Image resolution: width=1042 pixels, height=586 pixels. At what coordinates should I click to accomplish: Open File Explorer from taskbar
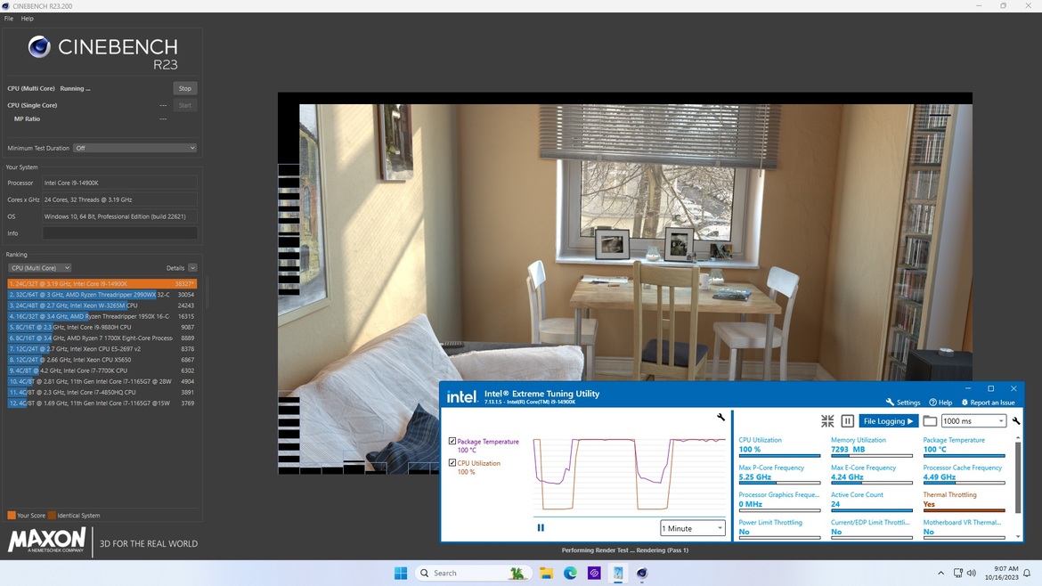click(x=546, y=573)
